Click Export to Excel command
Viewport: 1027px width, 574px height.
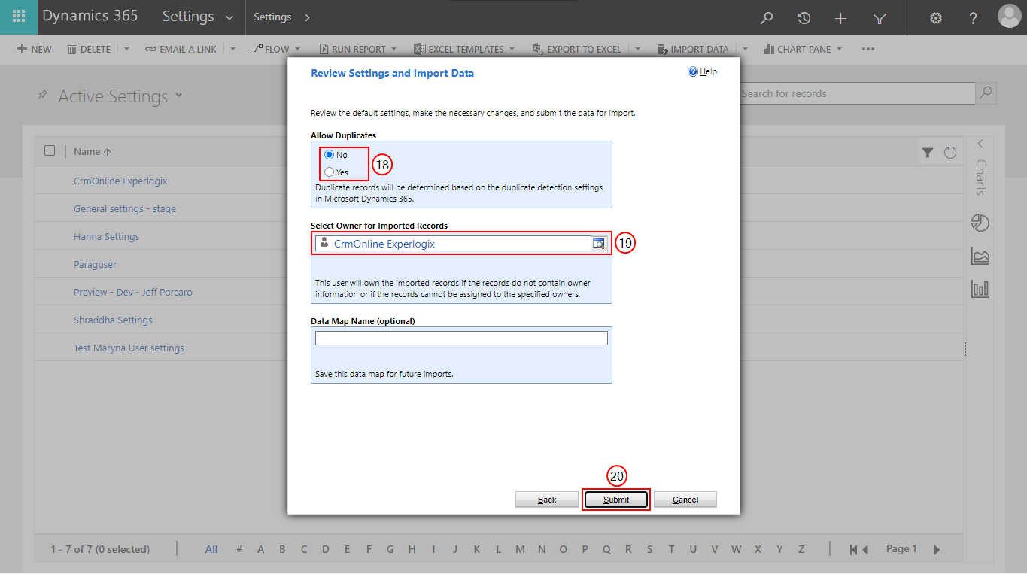pyautogui.click(x=576, y=50)
